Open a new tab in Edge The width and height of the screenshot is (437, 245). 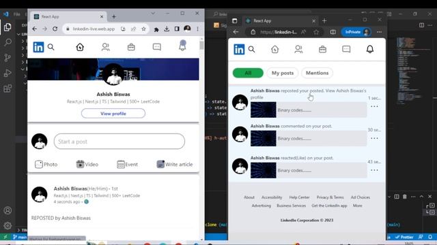pos(324,21)
